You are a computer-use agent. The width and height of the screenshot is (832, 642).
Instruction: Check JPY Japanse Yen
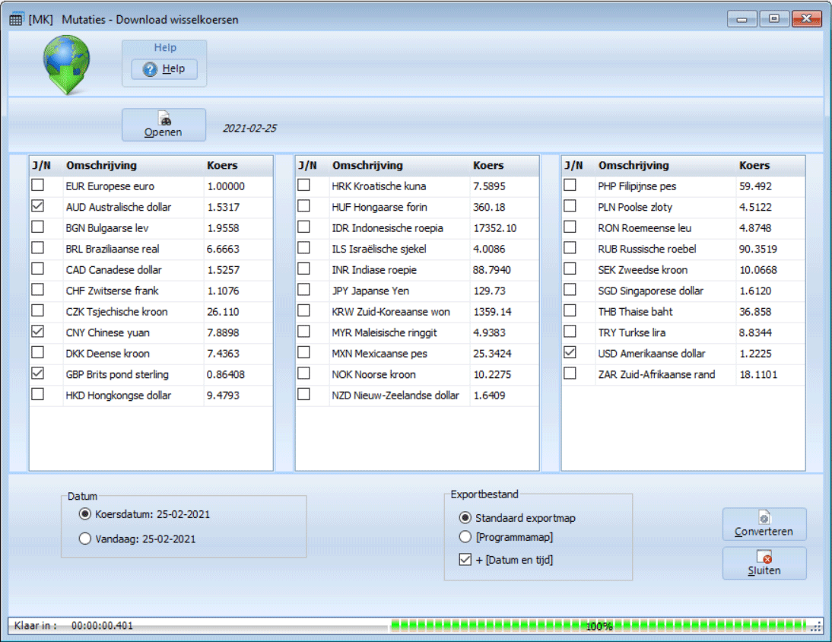coord(303,290)
